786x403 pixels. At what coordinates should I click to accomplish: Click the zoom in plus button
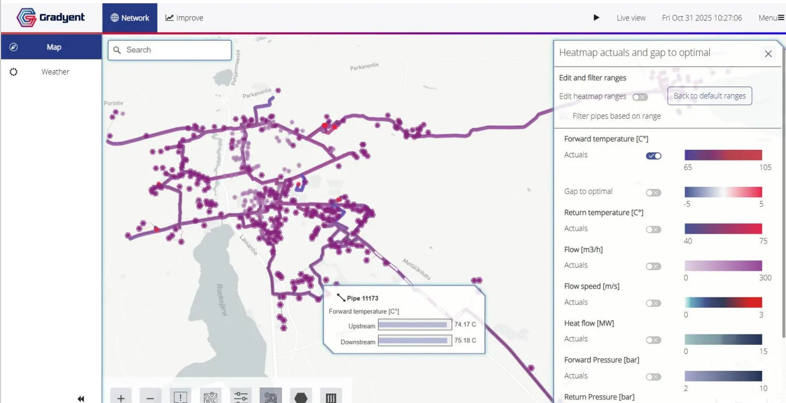coord(121,397)
